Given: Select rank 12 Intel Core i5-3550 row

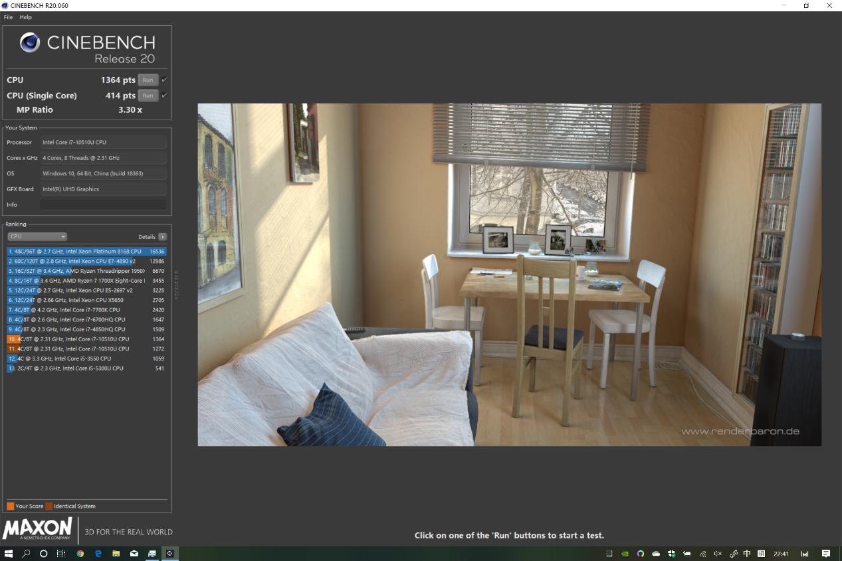Looking at the screenshot, I should [x=86, y=359].
